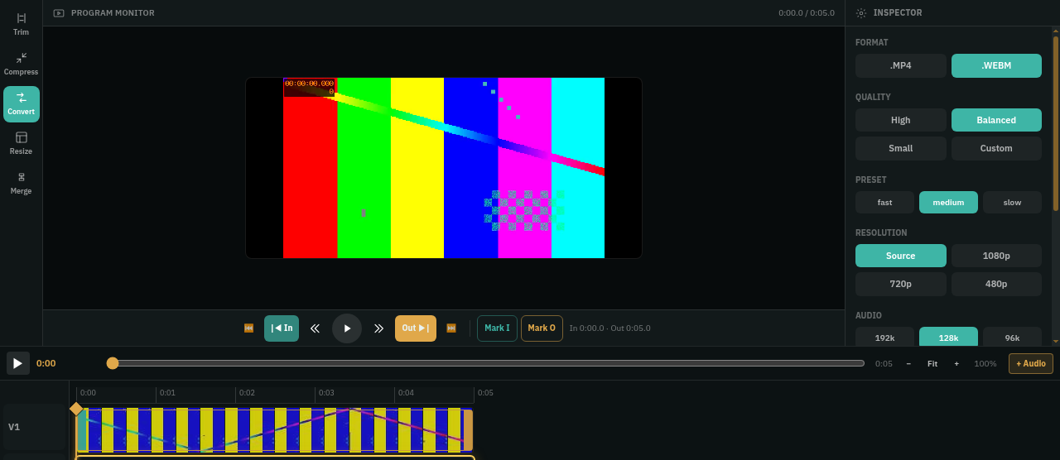Viewport: 1060px width, 460px height.
Task: Open the Merge tool
Action: [21, 184]
